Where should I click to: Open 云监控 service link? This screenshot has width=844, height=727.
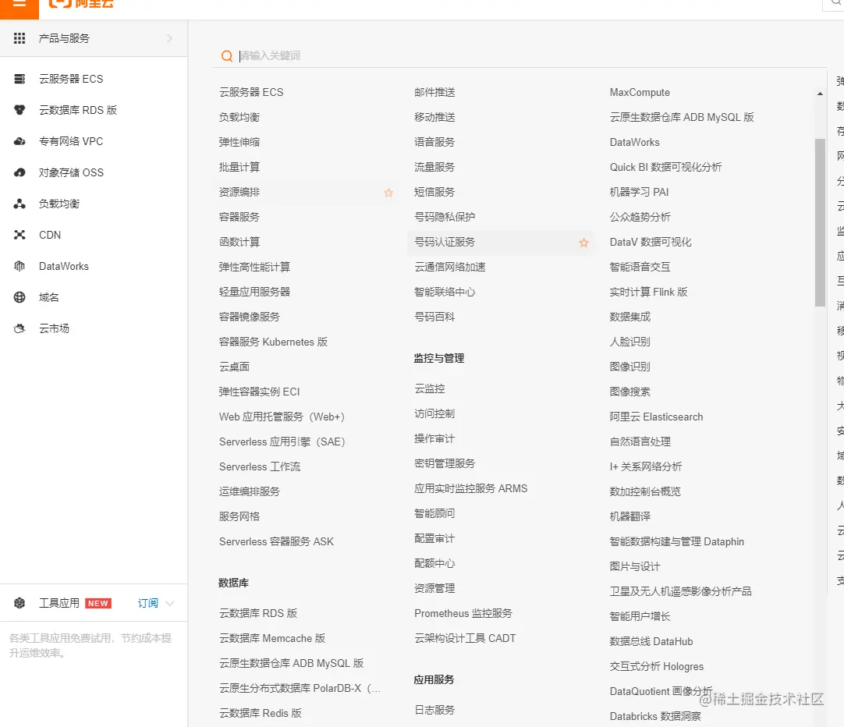[x=430, y=388]
